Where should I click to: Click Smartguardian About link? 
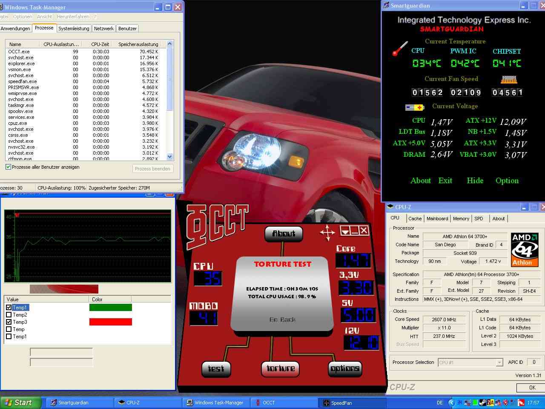[421, 181]
